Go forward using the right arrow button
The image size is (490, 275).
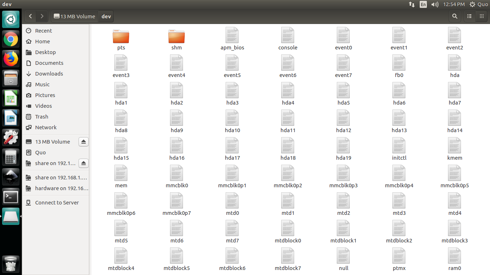[42, 16]
